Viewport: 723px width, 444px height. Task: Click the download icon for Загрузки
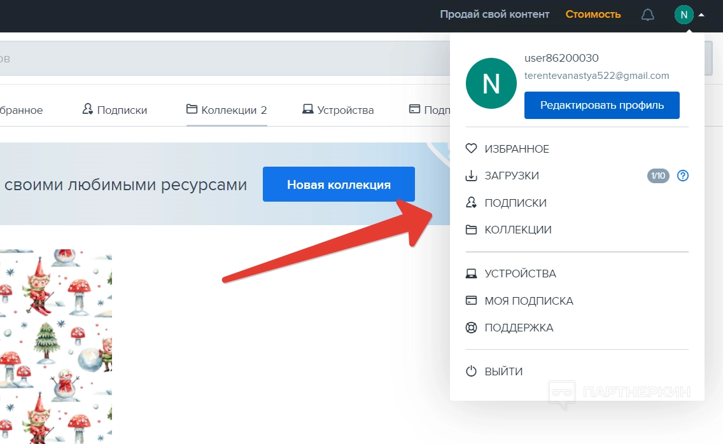pyautogui.click(x=471, y=176)
